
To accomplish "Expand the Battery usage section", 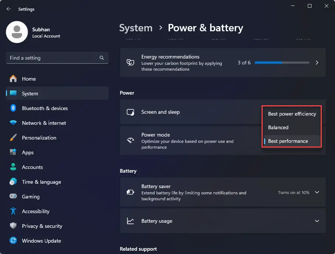I will tap(317, 221).
